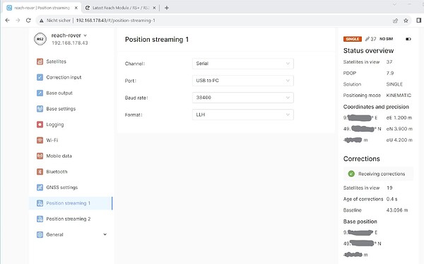This screenshot has height=264, width=424.
Task: Click the Baseline value 43.096 m
Action: tap(397, 210)
